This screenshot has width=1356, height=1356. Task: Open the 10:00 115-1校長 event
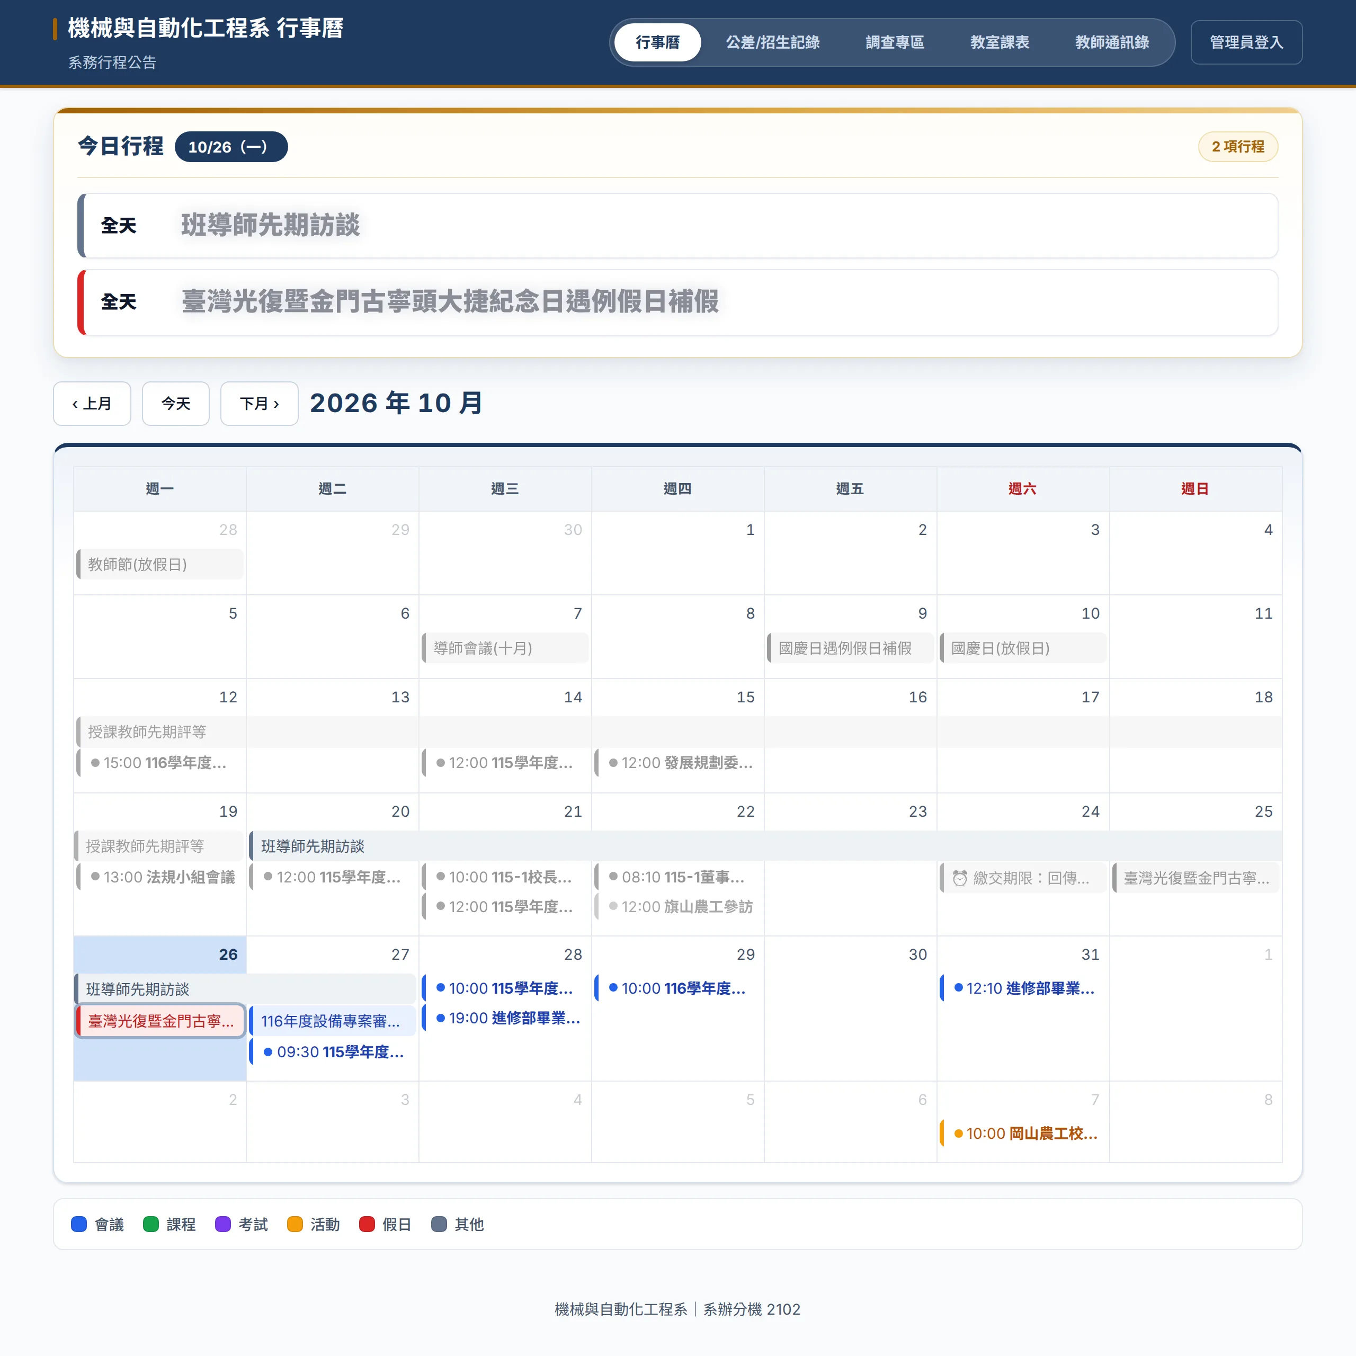tap(505, 877)
